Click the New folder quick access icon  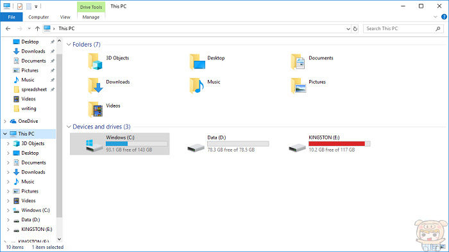(29, 6)
